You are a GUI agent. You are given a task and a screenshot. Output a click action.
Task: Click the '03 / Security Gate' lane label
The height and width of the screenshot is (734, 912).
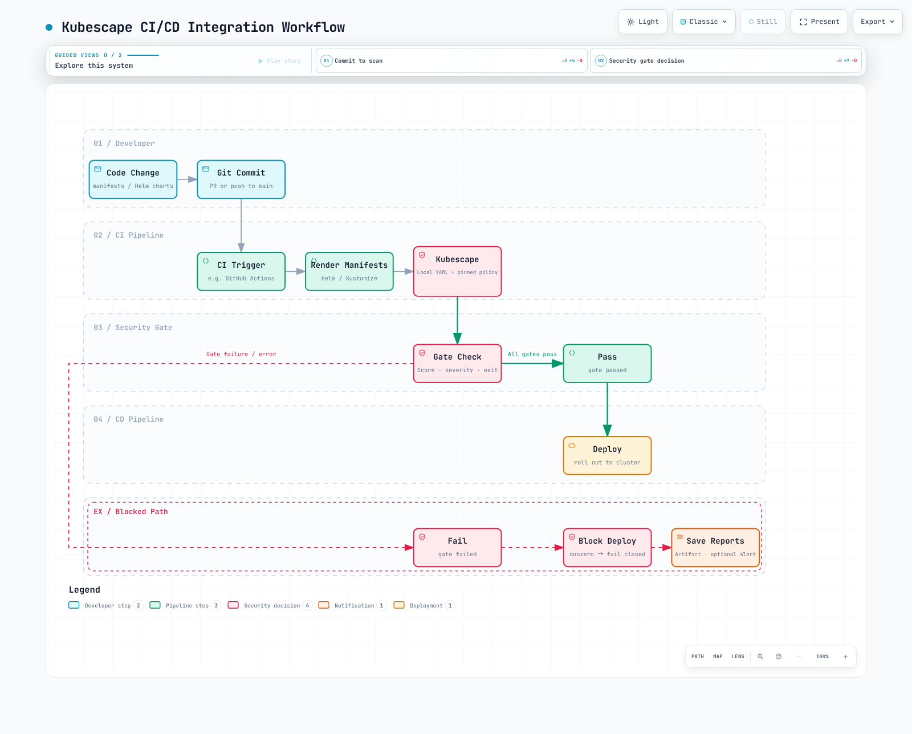click(133, 328)
